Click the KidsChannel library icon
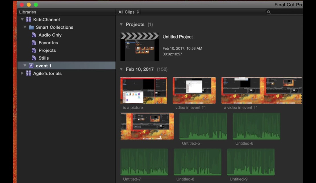 tap(28, 20)
